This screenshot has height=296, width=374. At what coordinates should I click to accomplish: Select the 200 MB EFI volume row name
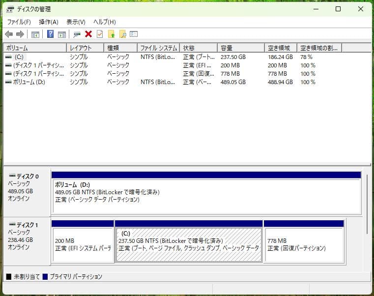tap(39, 65)
